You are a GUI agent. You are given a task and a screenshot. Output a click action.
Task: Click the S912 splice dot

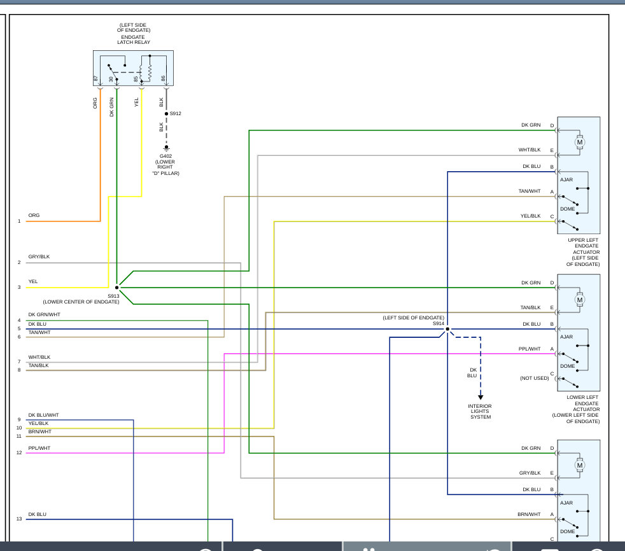pos(167,114)
